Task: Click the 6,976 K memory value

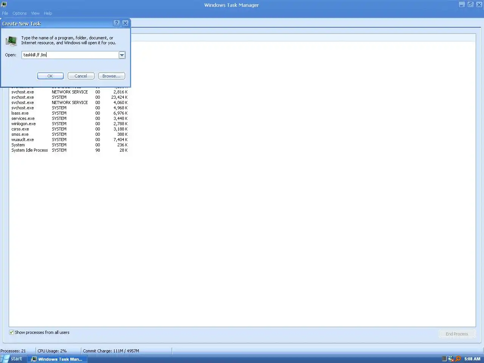Action: point(121,113)
